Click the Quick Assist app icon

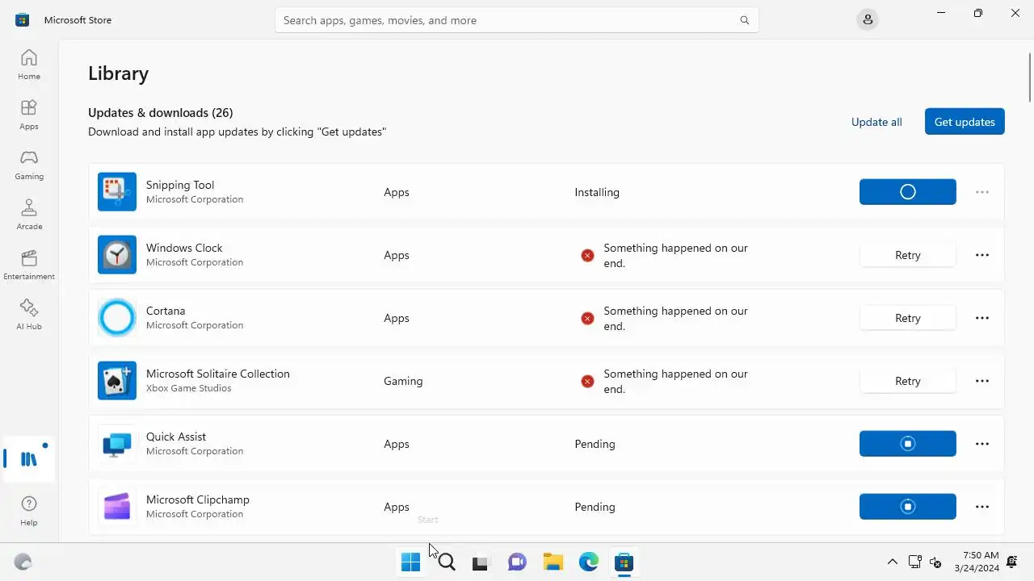coord(117,444)
